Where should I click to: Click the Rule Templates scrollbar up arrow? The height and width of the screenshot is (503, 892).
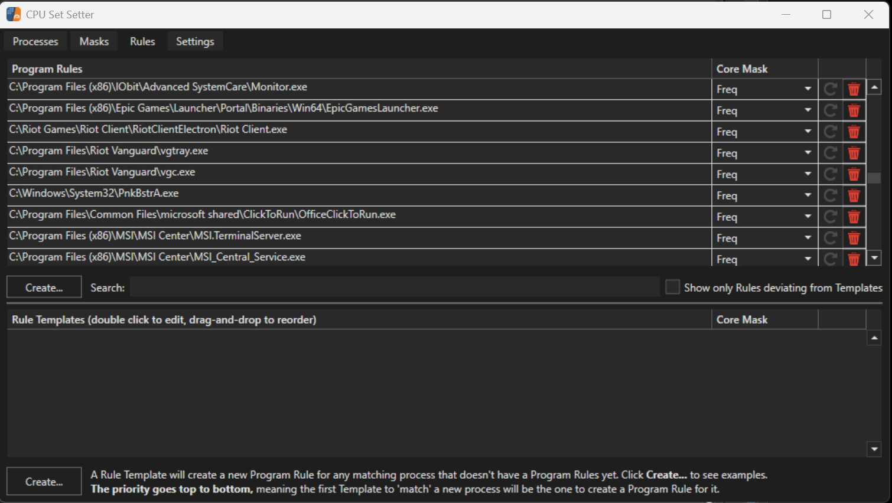point(874,338)
